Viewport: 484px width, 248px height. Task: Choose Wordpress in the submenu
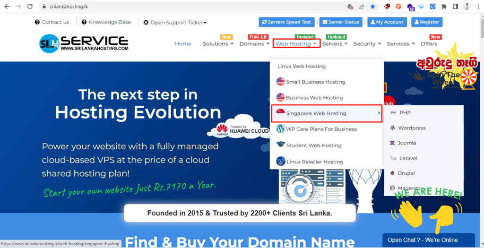pos(412,128)
